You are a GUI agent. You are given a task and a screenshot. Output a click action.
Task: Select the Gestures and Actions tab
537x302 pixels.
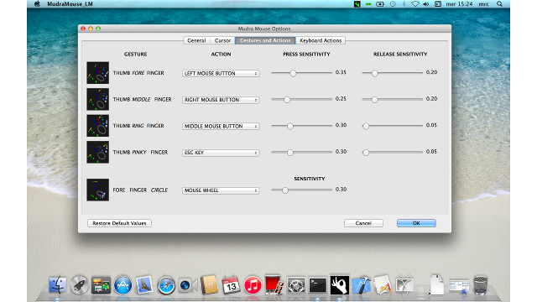265,40
